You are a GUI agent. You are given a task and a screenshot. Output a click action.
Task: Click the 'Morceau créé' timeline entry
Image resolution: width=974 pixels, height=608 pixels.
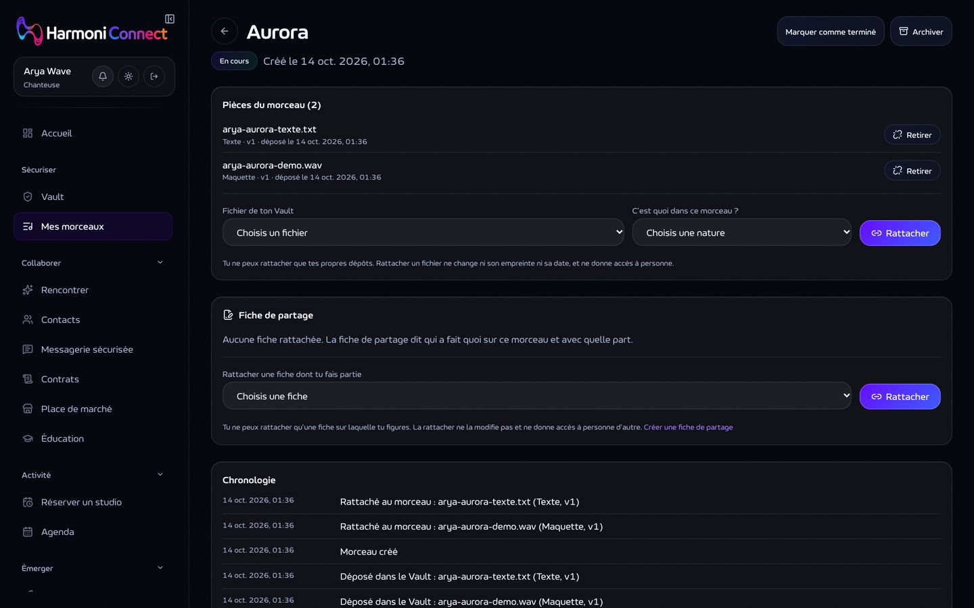[x=369, y=552]
